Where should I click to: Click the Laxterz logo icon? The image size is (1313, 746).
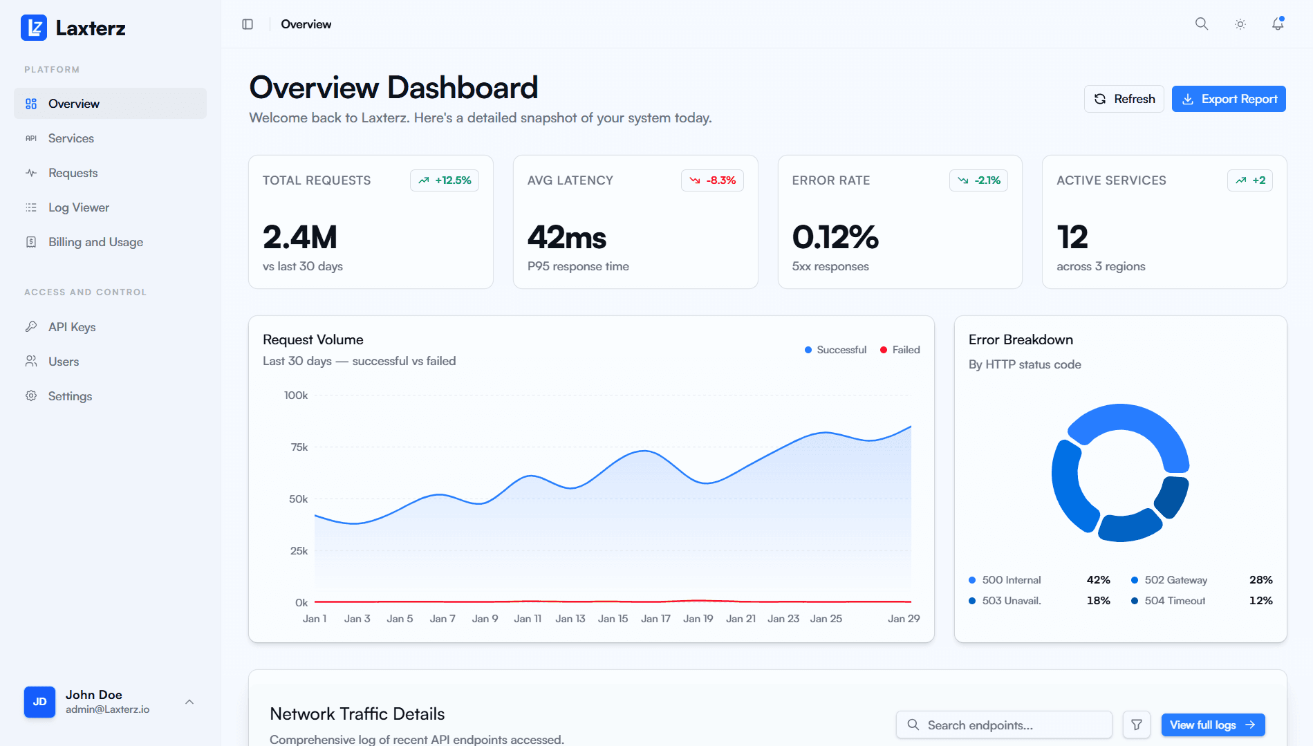(34, 28)
